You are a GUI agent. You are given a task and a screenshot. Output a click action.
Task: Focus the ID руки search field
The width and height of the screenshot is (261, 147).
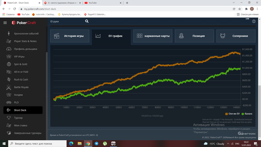click(67, 21)
